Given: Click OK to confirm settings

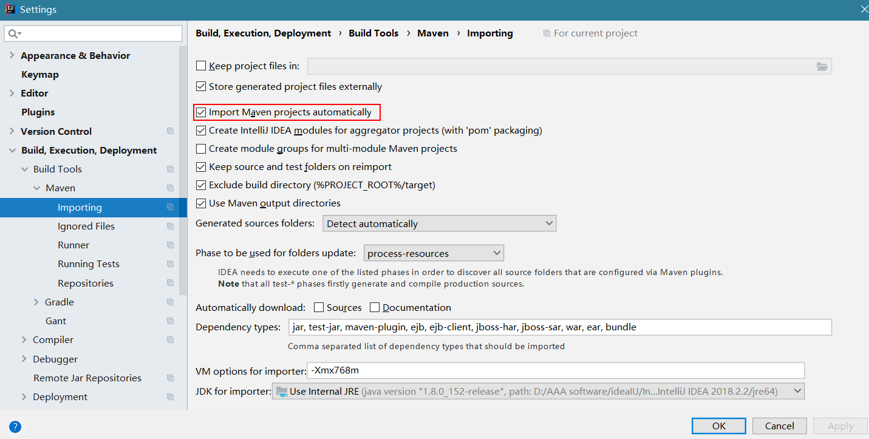Looking at the screenshot, I should [x=719, y=426].
